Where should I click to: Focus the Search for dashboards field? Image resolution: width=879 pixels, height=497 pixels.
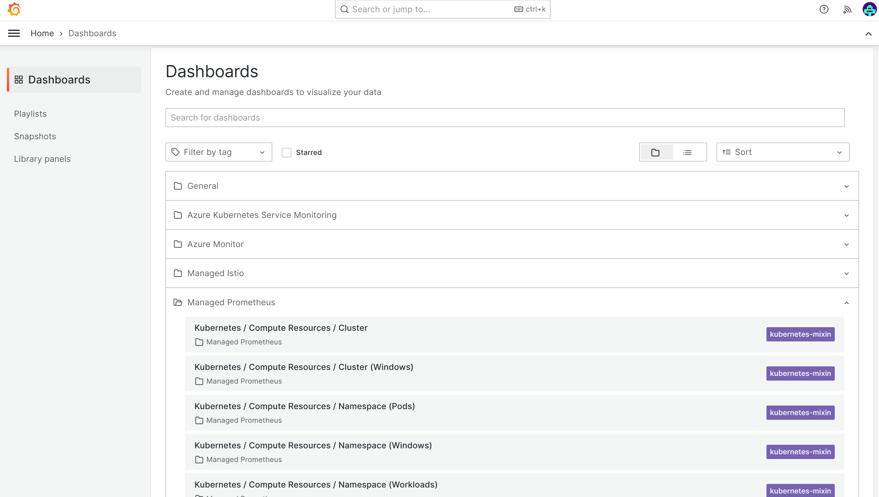pyautogui.click(x=505, y=118)
